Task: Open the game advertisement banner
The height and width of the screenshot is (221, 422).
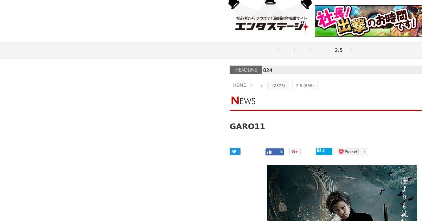Action: pyautogui.click(x=368, y=21)
